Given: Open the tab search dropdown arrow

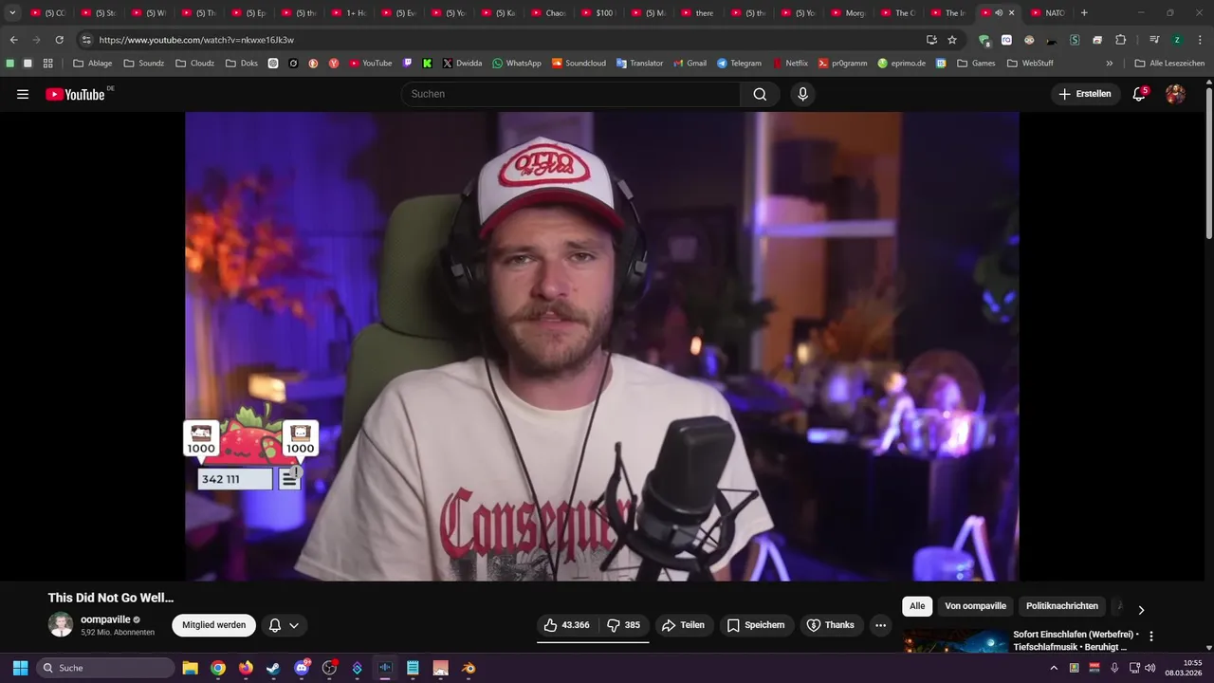Looking at the screenshot, I should tap(12, 13).
